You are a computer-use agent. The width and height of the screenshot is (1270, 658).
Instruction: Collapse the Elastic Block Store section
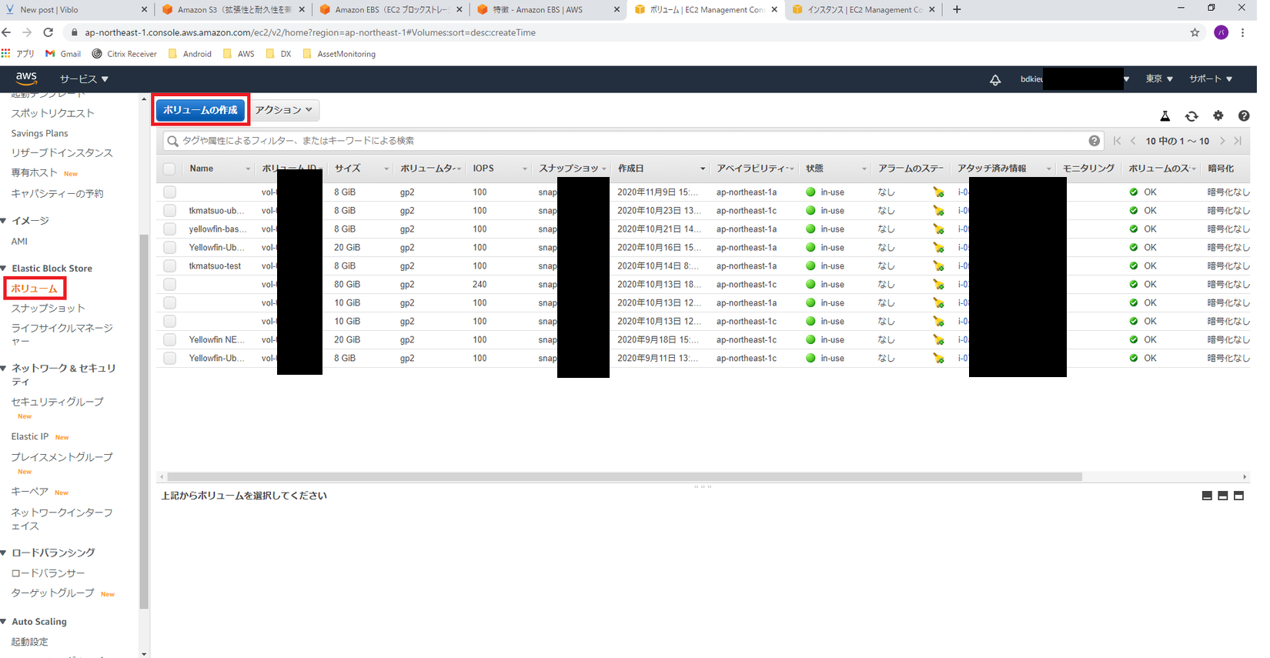4,268
